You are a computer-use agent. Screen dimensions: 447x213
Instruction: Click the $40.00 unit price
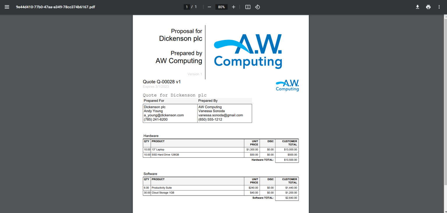pyautogui.click(x=254, y=193)
